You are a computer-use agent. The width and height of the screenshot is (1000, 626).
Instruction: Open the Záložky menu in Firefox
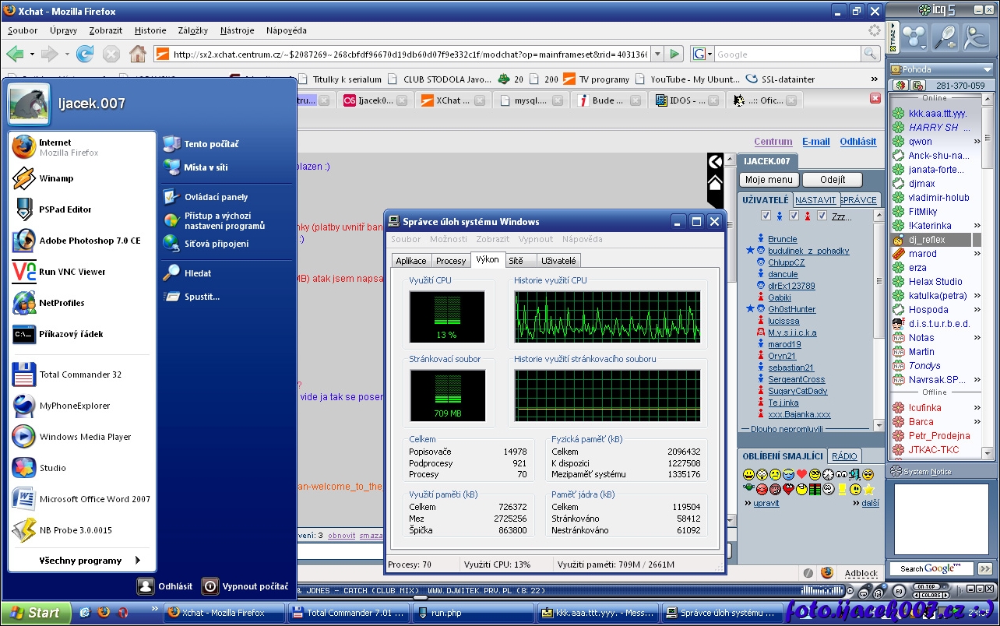[x=192, y=30]
